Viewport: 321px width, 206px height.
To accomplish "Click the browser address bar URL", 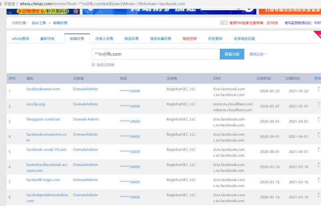I will pos(103,4).
